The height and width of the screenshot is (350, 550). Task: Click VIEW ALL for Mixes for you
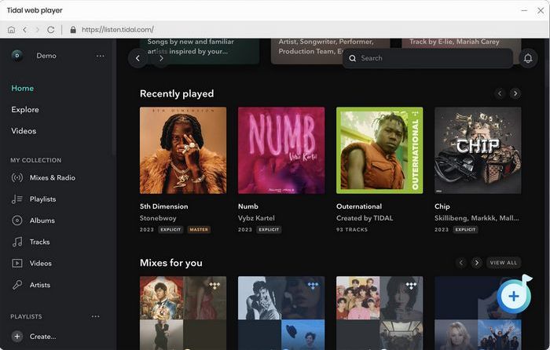pos(504,263)
